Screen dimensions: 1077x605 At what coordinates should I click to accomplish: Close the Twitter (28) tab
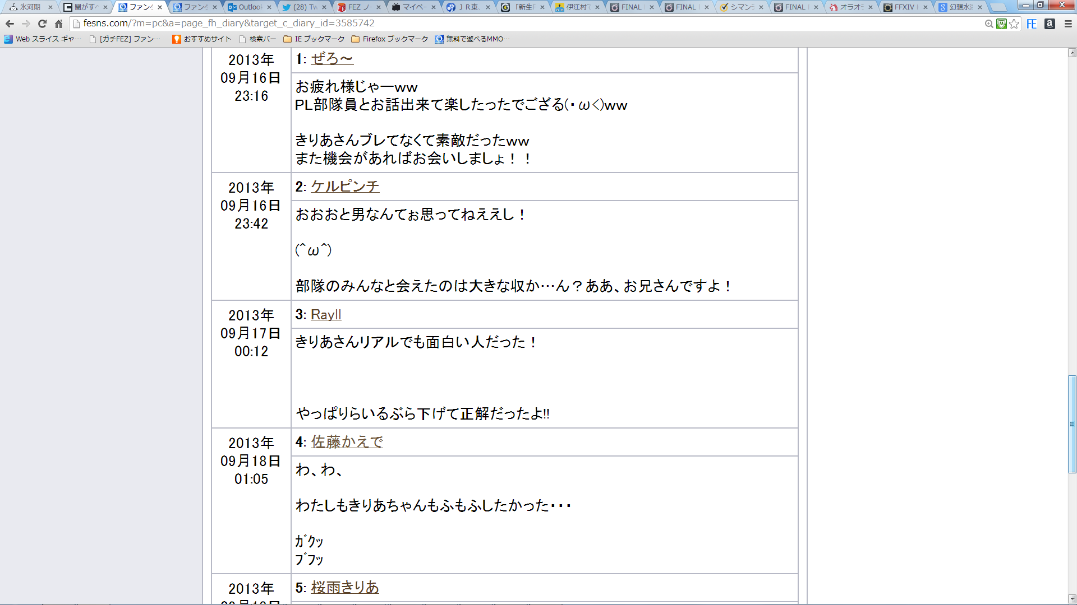pos(324,7)
